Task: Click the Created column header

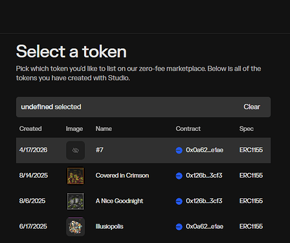Action: point(30,129)
